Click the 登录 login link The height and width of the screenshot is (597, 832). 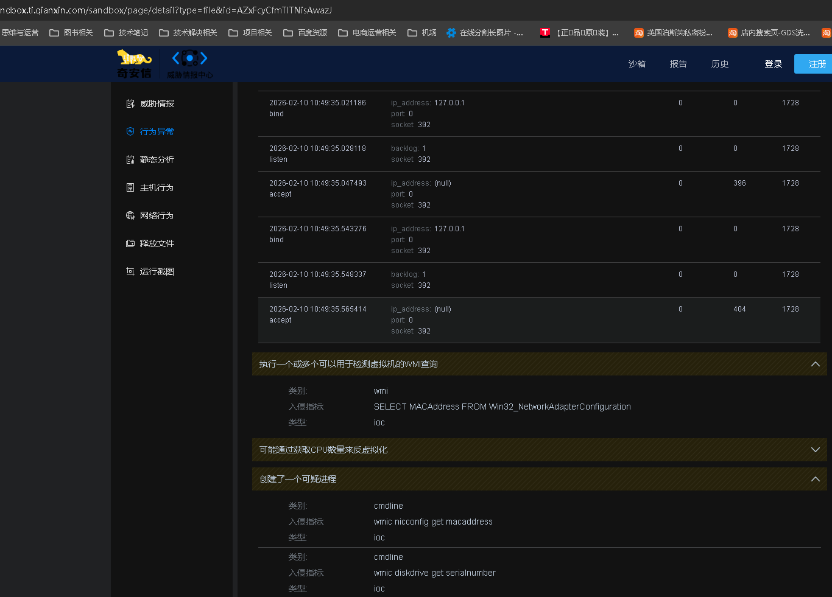pyautogui.click(x=774, y=64)
